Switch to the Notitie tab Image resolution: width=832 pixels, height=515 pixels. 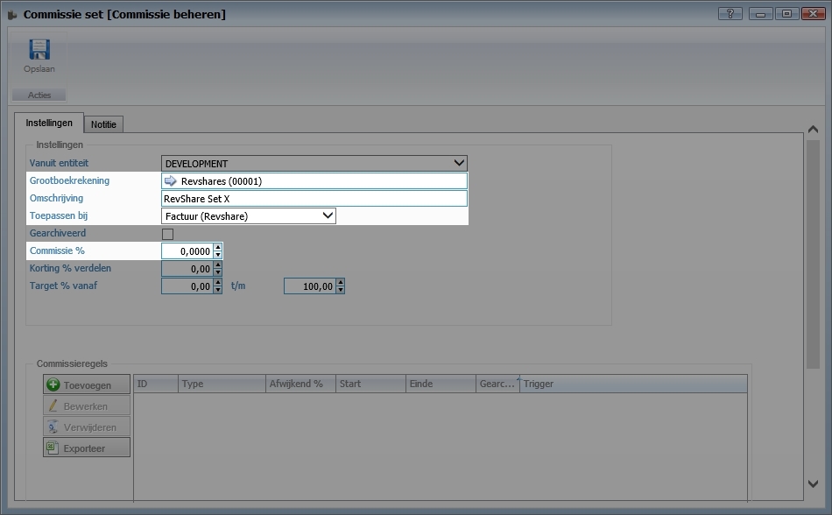point(103,124)
